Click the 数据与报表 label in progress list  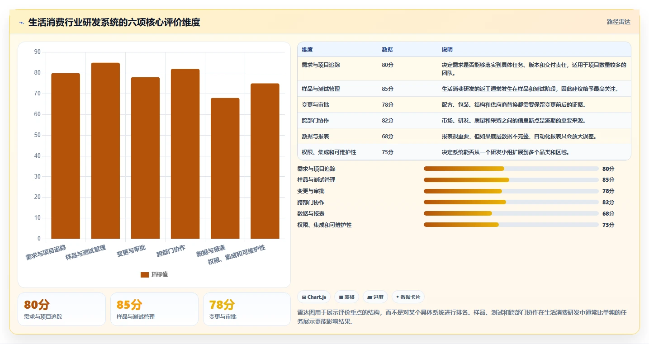(x=311, y=214)
